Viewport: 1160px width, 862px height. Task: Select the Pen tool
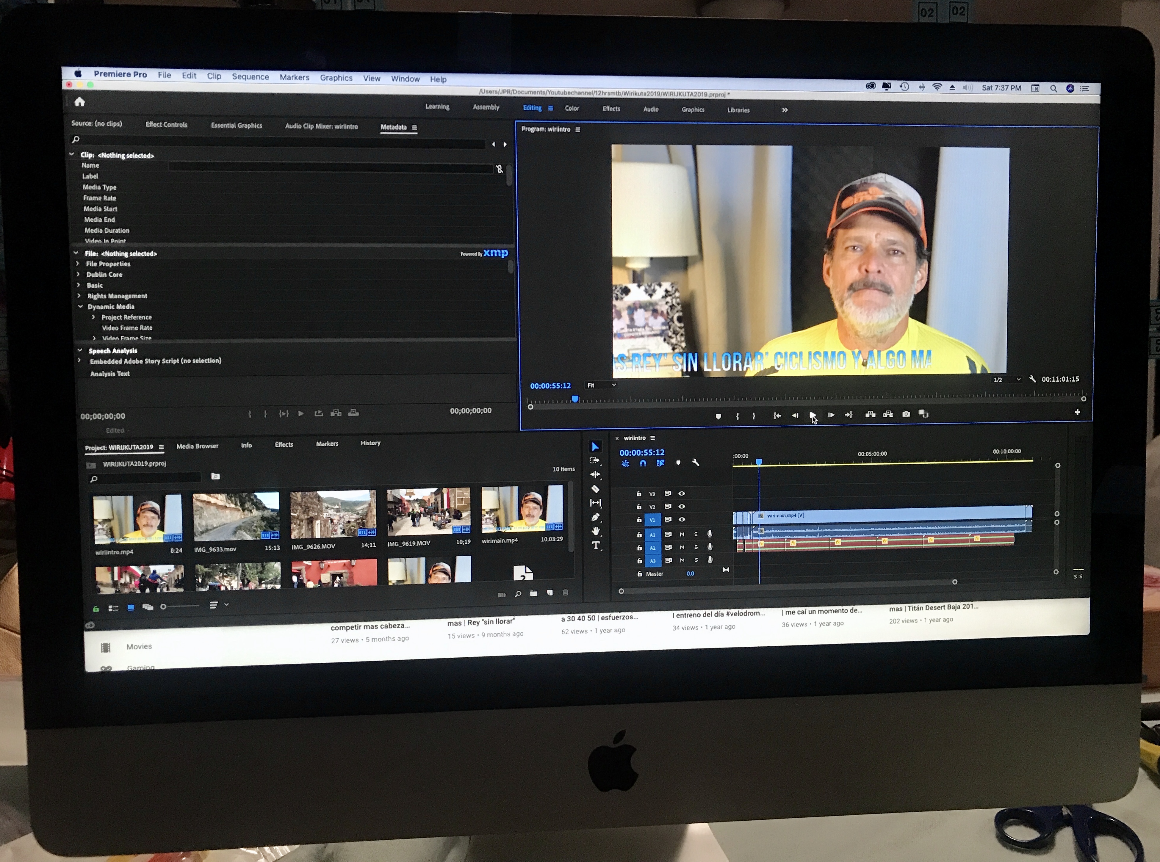click(x=595, y=517)
